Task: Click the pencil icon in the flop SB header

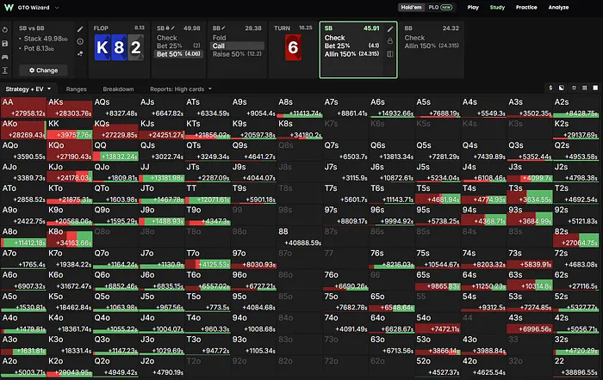Action: pyautogui.click(x=173, y=28)
